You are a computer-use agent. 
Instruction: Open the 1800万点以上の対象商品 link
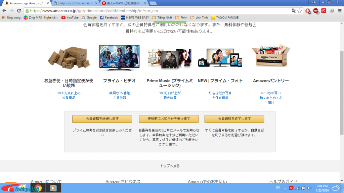pyautogui.click(x=69, y=95)
